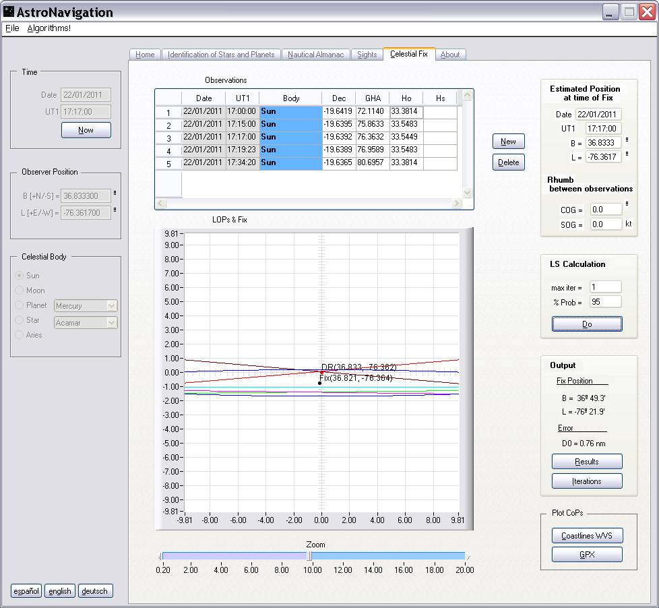This screenshot has height=608, width=659.
Task: Click the max iter input field
Action: 605,288
